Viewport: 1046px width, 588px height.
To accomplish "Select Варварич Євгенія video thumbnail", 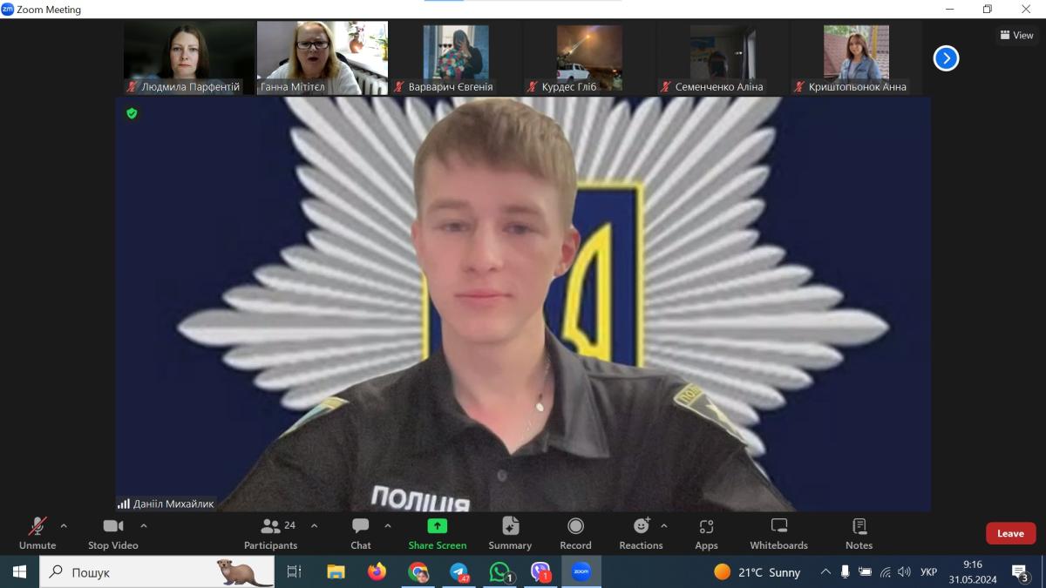I will [x=456, y=58].
